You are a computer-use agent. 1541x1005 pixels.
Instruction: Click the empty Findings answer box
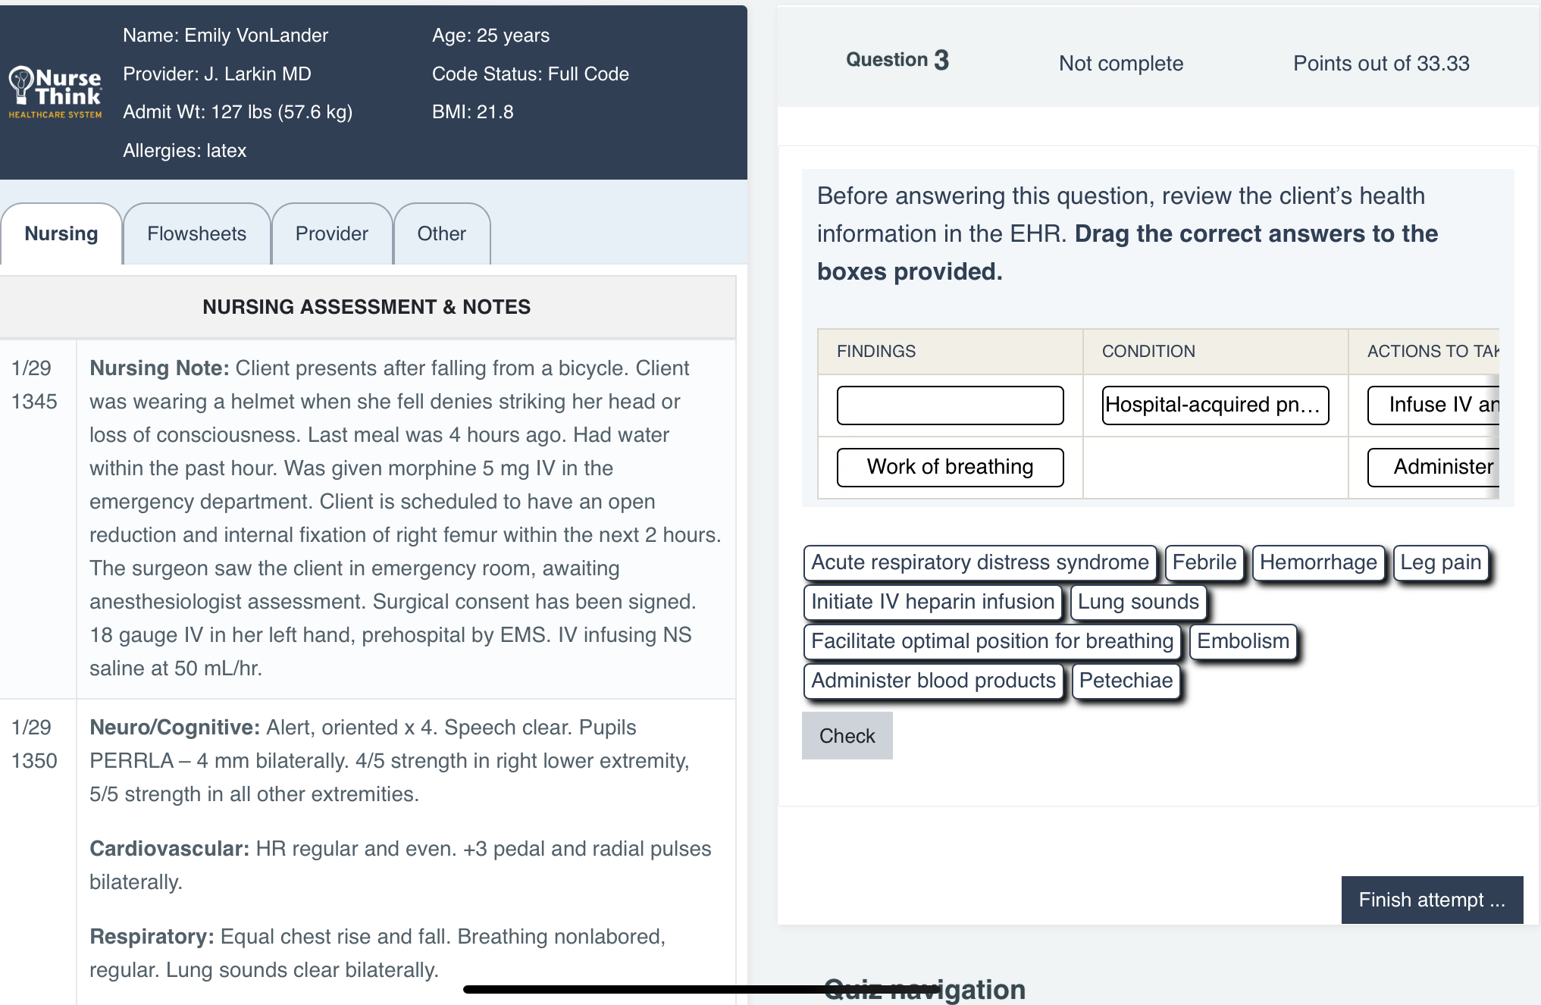tap(950, 405)
